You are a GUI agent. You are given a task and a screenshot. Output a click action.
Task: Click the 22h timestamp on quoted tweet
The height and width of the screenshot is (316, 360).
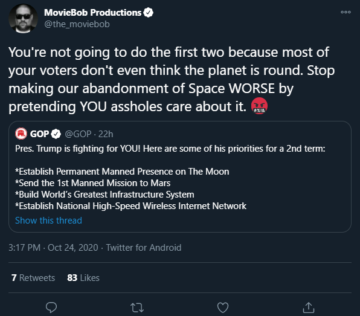tap(106, 134)
